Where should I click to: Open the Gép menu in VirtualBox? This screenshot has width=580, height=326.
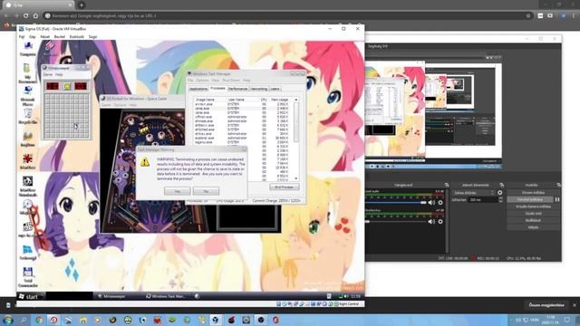coord(33,37)
